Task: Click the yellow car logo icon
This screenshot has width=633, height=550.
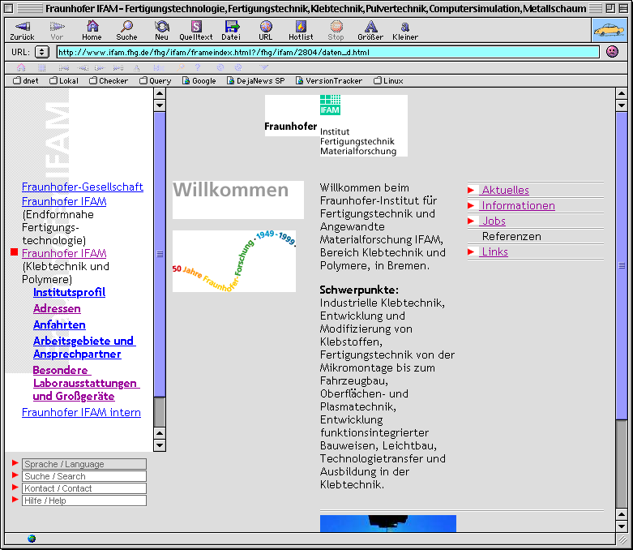Action: [609, 30]
